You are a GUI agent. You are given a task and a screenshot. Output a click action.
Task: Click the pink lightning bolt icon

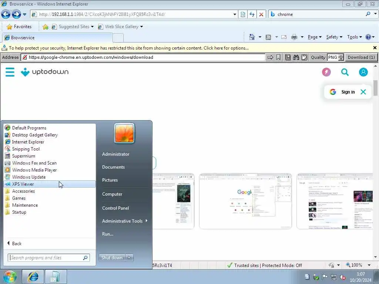(326, 72)
